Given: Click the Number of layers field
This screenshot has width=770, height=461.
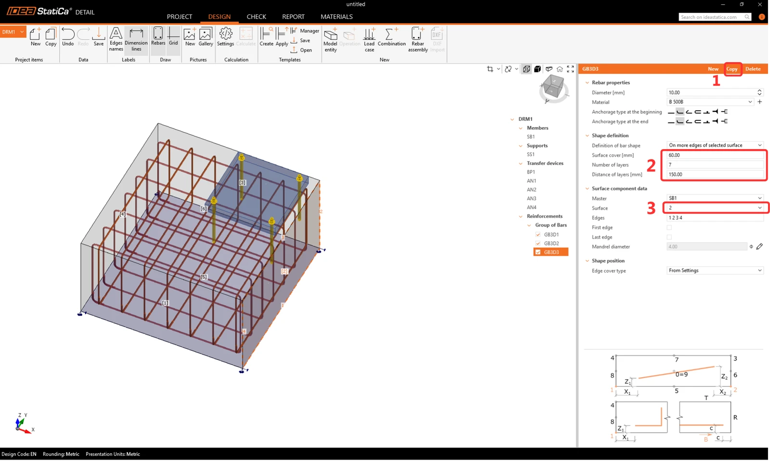Looking at the screenshot, I should [x=715, y=165].
